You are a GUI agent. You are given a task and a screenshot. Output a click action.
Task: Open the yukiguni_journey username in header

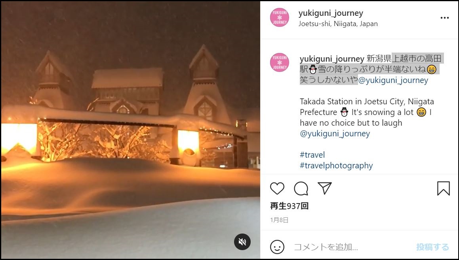(331, 13)
